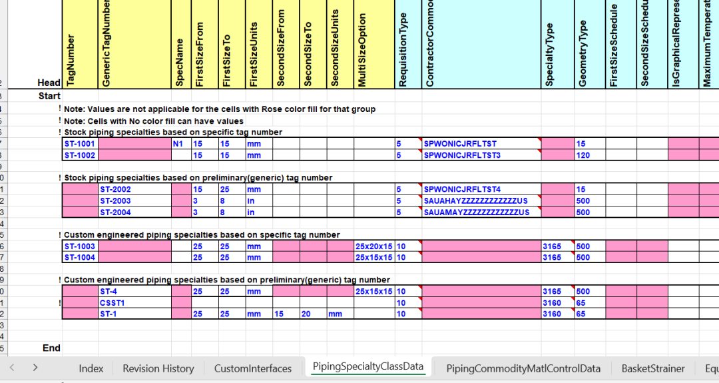This screenshot has height=383, width=719.
Task: Select generic tag cell ST-4
Action: point(134,291)
